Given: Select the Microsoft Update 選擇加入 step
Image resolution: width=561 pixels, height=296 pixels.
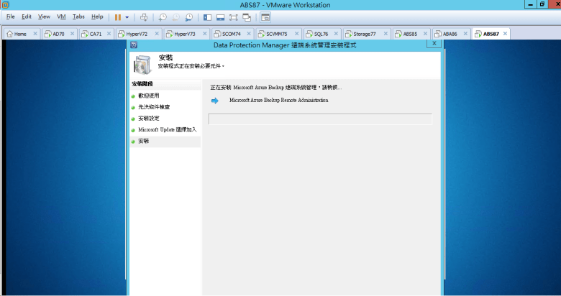Looking at the screenshot, I should pyautogui.click(x=167, y=130).
